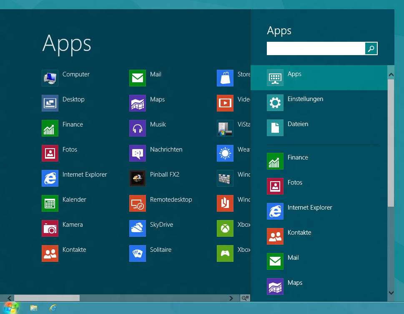Screen dimensions: 404x314
Task: Click the magnifier search button
Action: point(371,48)
